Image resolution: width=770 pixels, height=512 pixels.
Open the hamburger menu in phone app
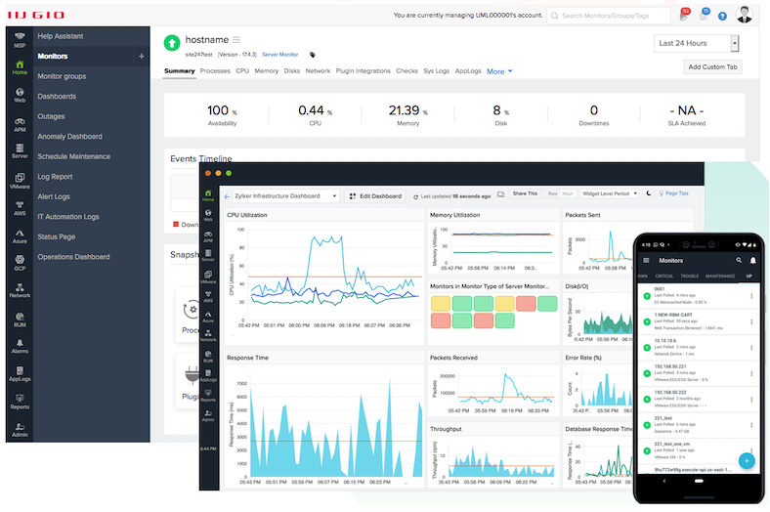point(646,261)
